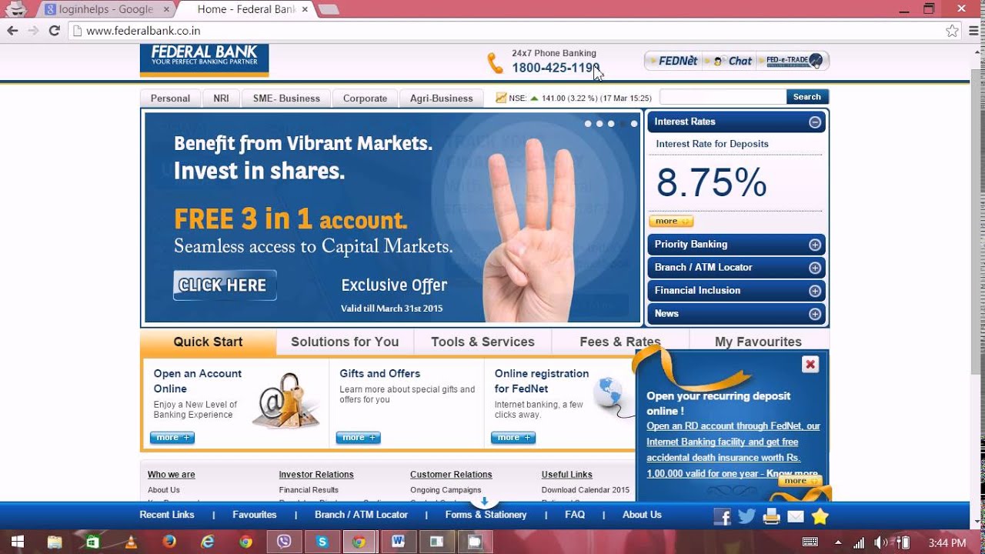Open the FED-e-TRADE icon
The width and height of the screenshot is (985, 554).
coord(794,60)
